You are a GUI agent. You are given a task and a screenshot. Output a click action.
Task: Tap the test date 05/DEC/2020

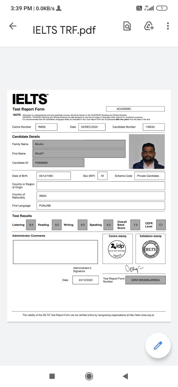coord(92,127)
